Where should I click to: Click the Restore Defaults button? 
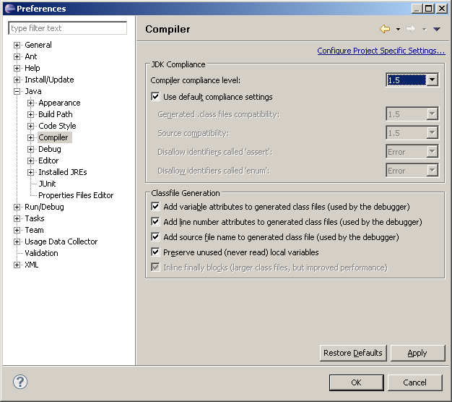[353, 353]
